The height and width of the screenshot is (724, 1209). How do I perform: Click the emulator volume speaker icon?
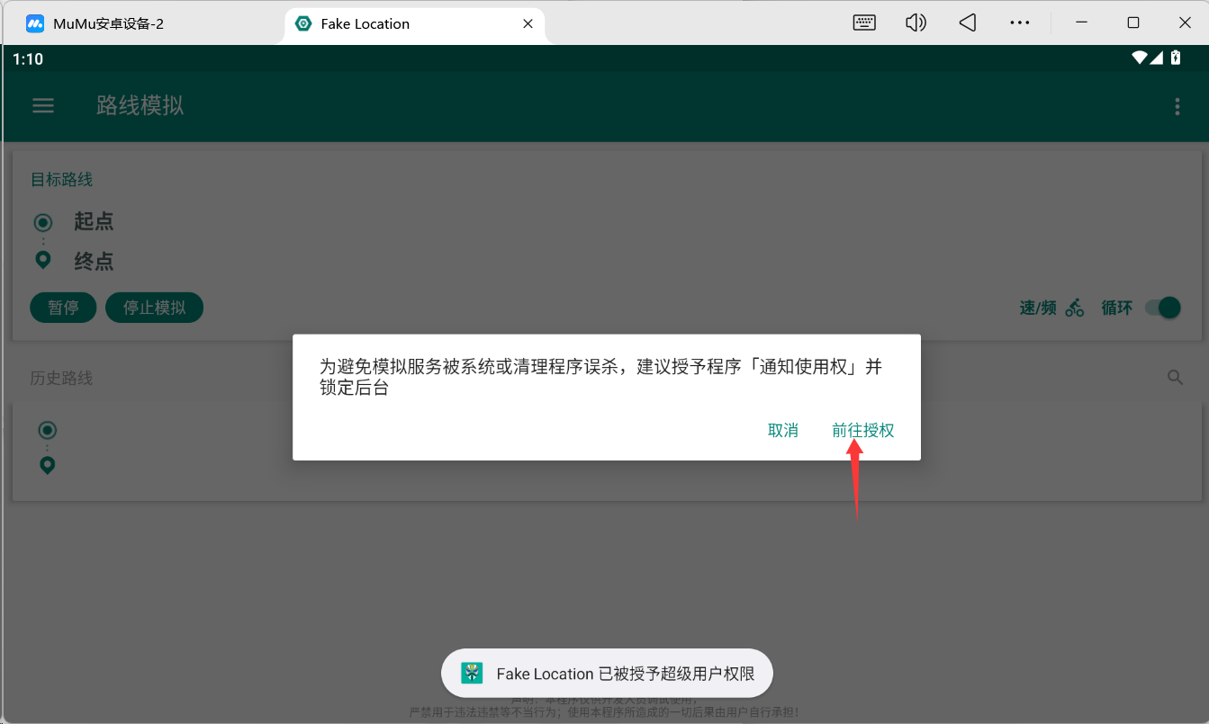pyautogui.click(x=916, y=23)
